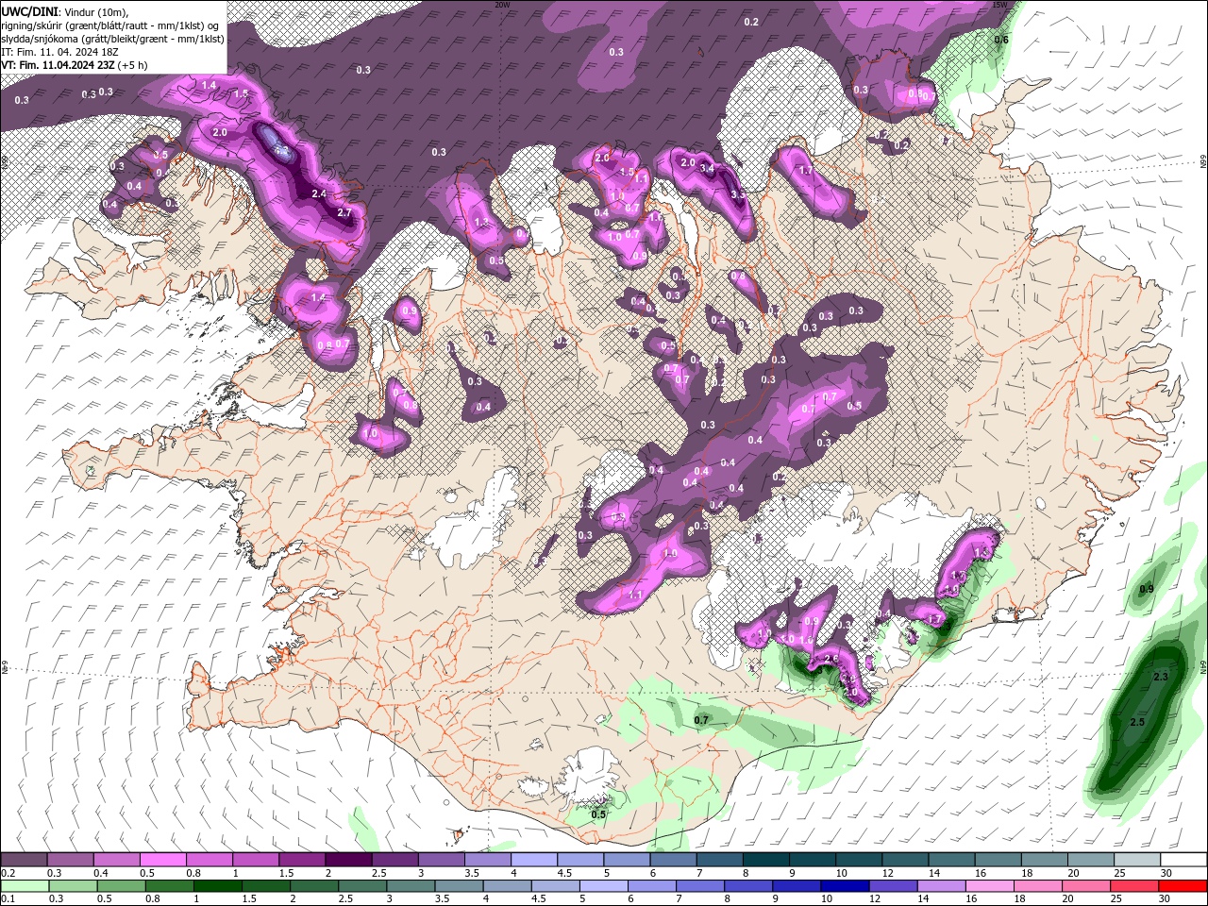Screen dimensions: 1208x906
Task: Select the 0.5 bright pink upper legend swatch
Action: pos(163,860)
